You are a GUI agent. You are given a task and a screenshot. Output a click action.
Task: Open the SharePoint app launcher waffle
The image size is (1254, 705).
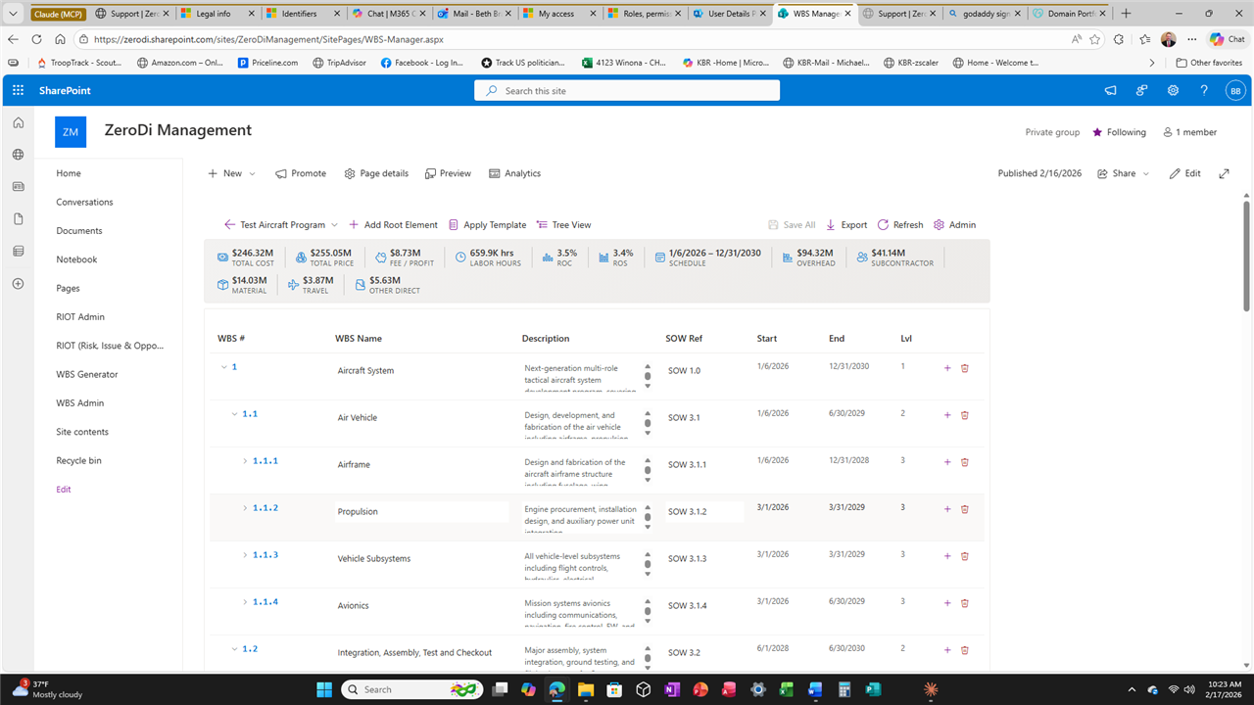pos(18,90)
